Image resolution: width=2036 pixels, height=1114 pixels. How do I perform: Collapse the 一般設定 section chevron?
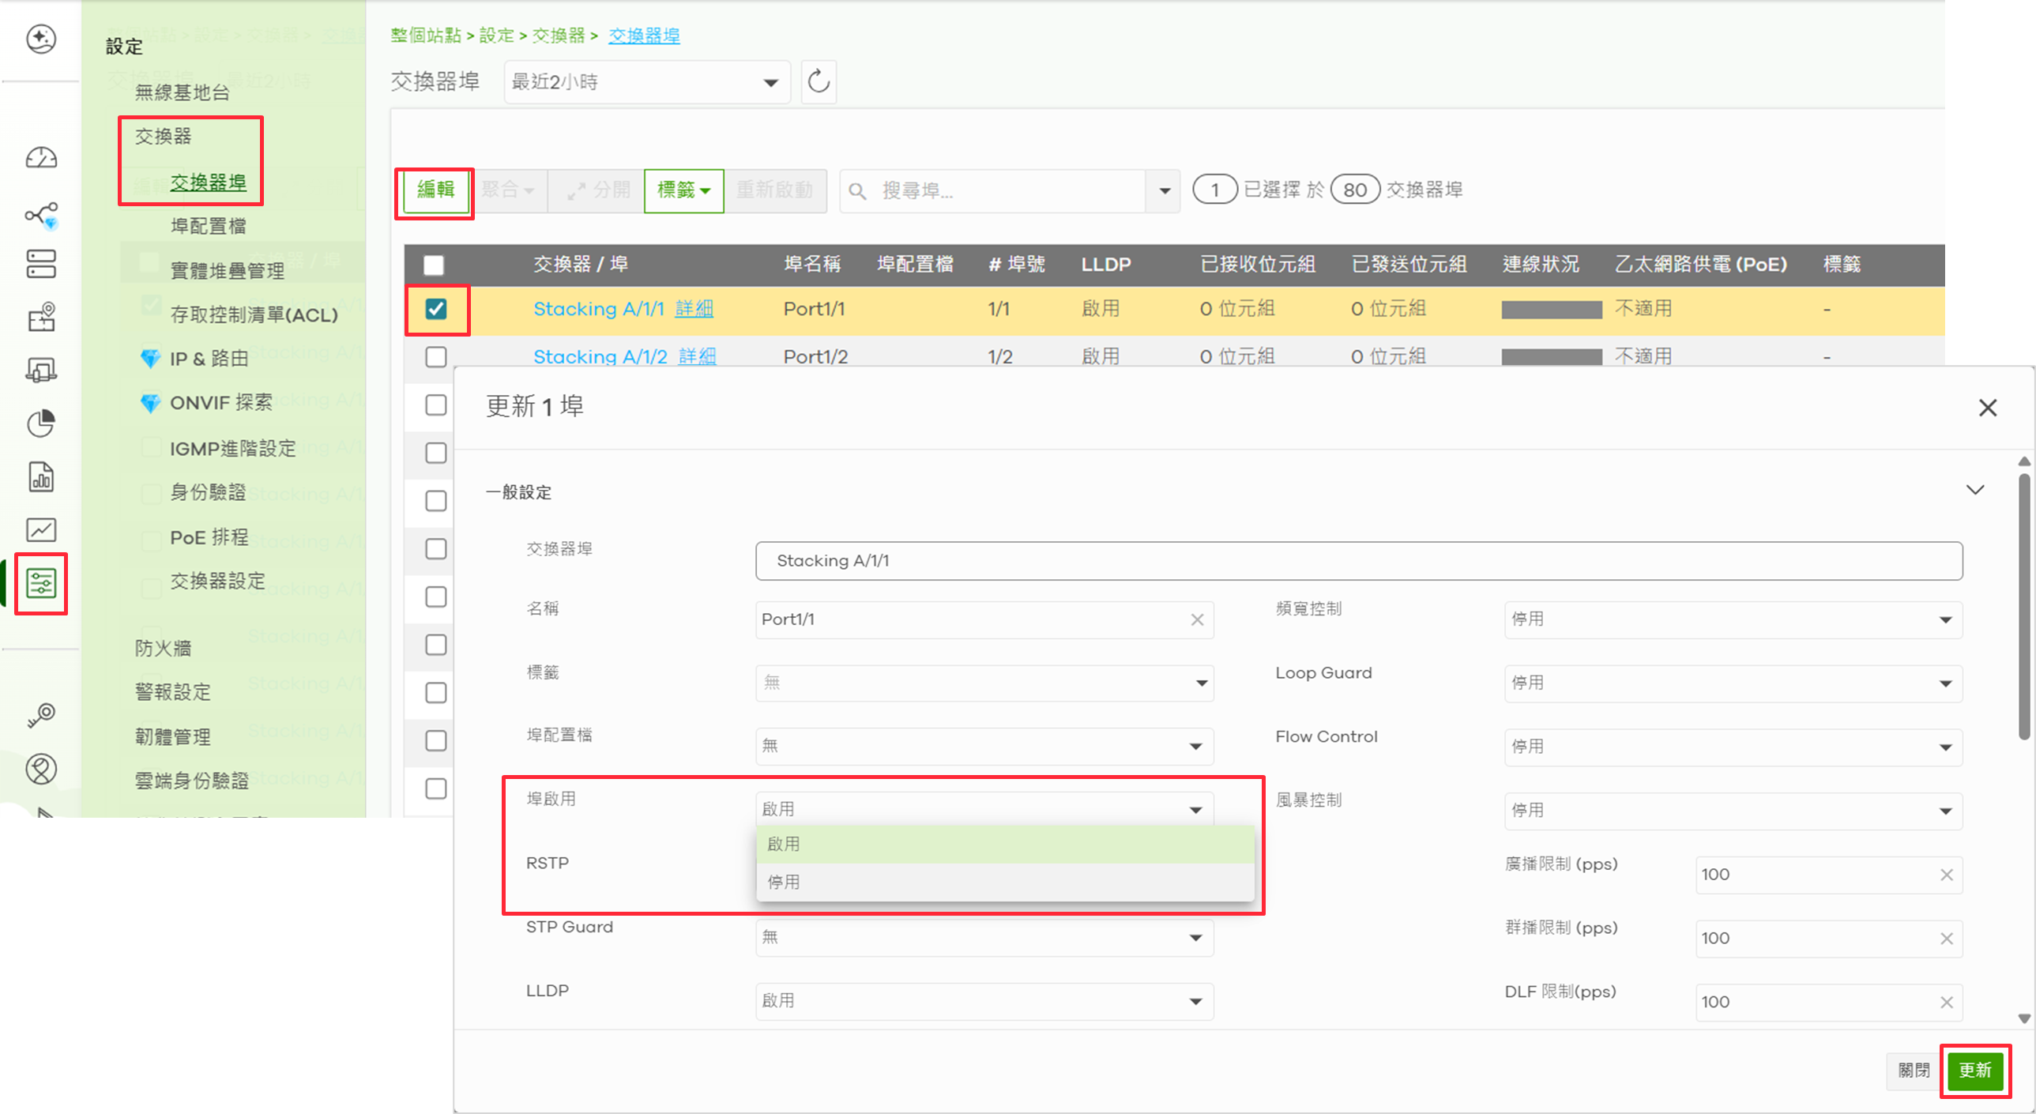1974,490
